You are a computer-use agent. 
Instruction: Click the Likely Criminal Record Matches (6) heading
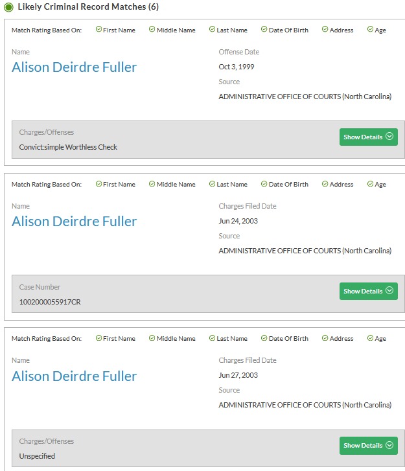(x=88, y=7)
